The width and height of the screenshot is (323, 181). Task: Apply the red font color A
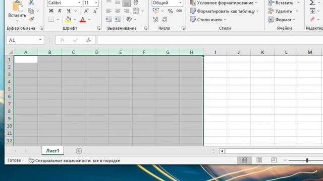(x=83, y=20)
